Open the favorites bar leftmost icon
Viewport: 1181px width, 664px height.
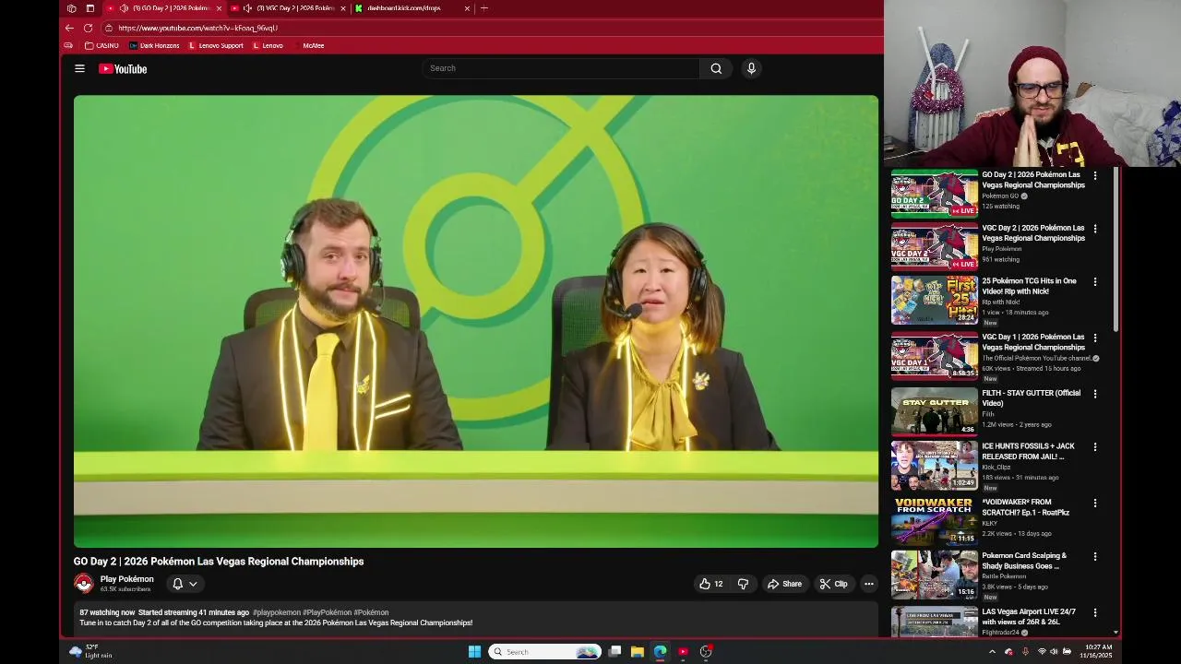(x=68, y=45)
